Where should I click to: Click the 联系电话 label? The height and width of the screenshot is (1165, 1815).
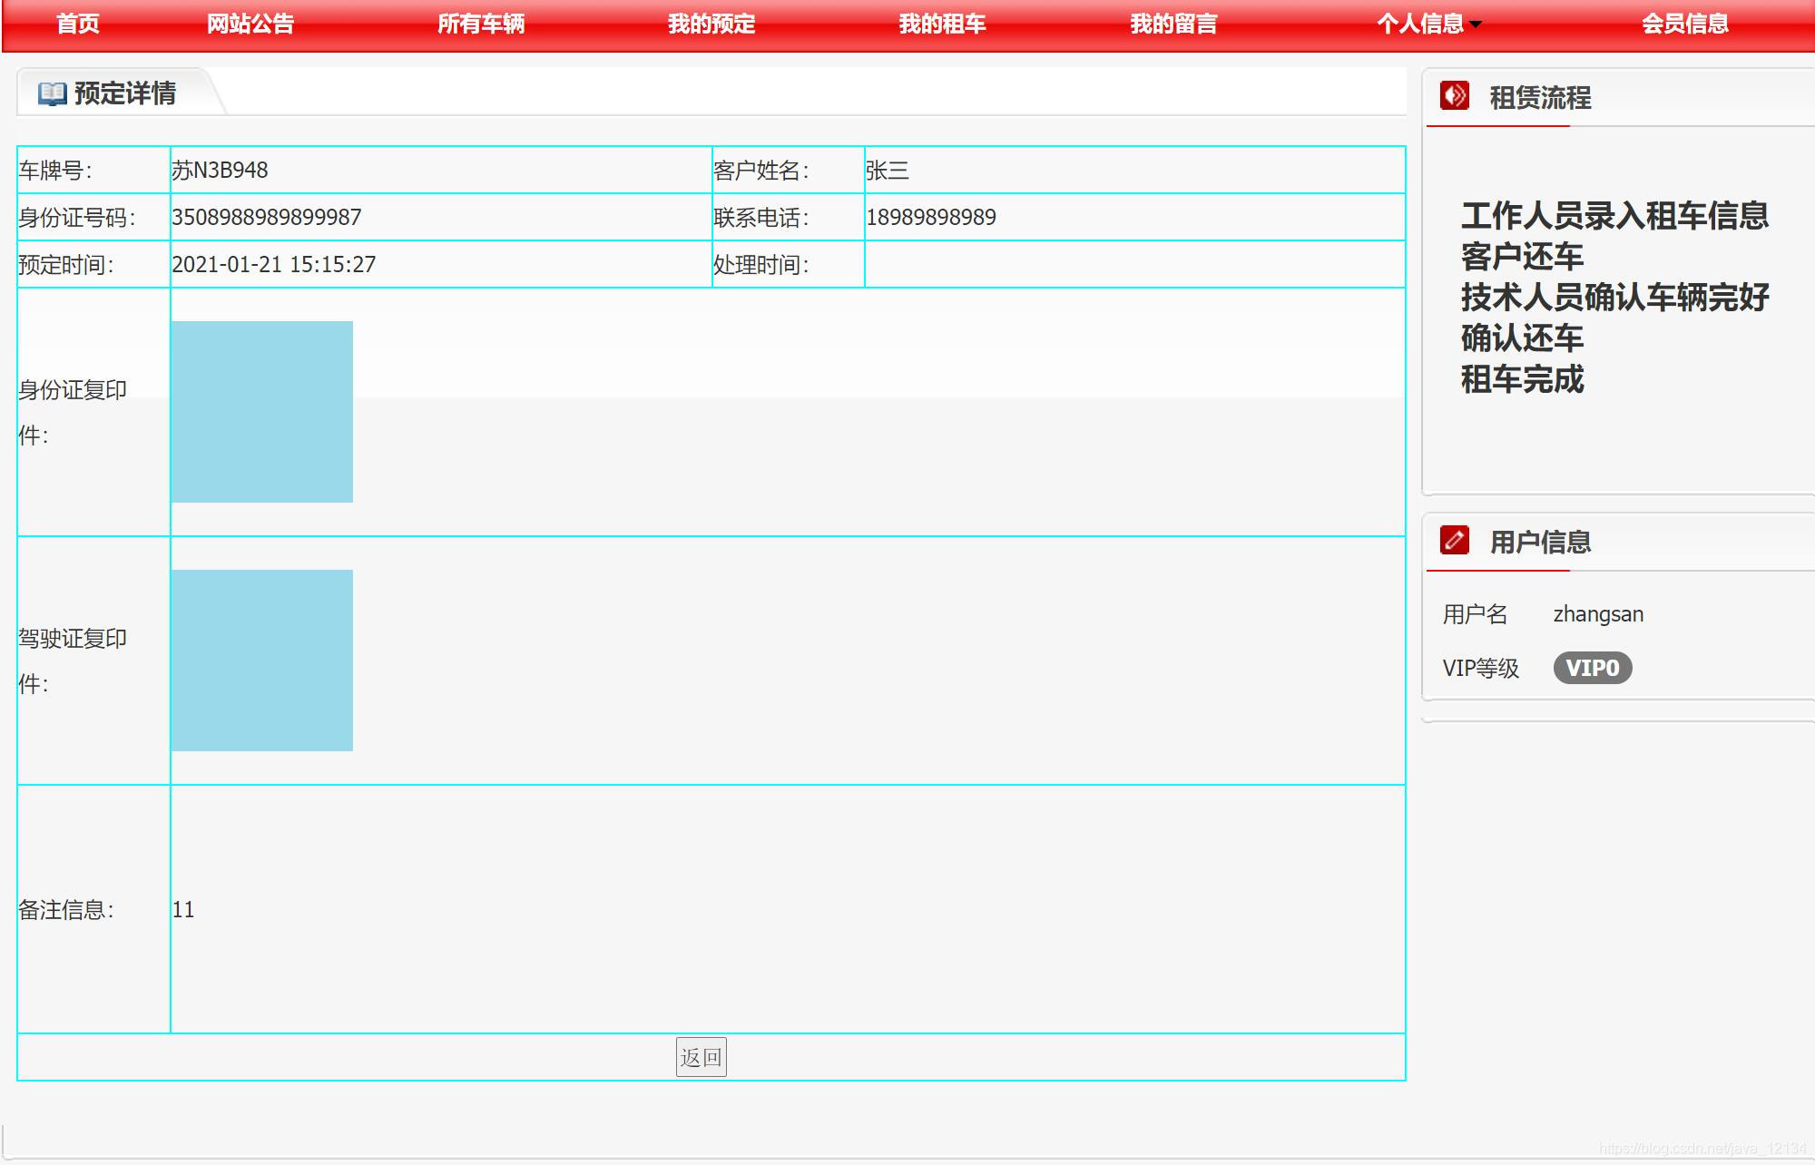click(760, 217)
